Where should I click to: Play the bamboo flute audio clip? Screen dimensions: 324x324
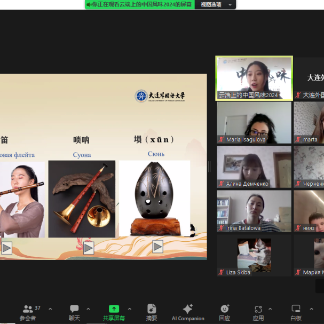click(x=6, y=248)
